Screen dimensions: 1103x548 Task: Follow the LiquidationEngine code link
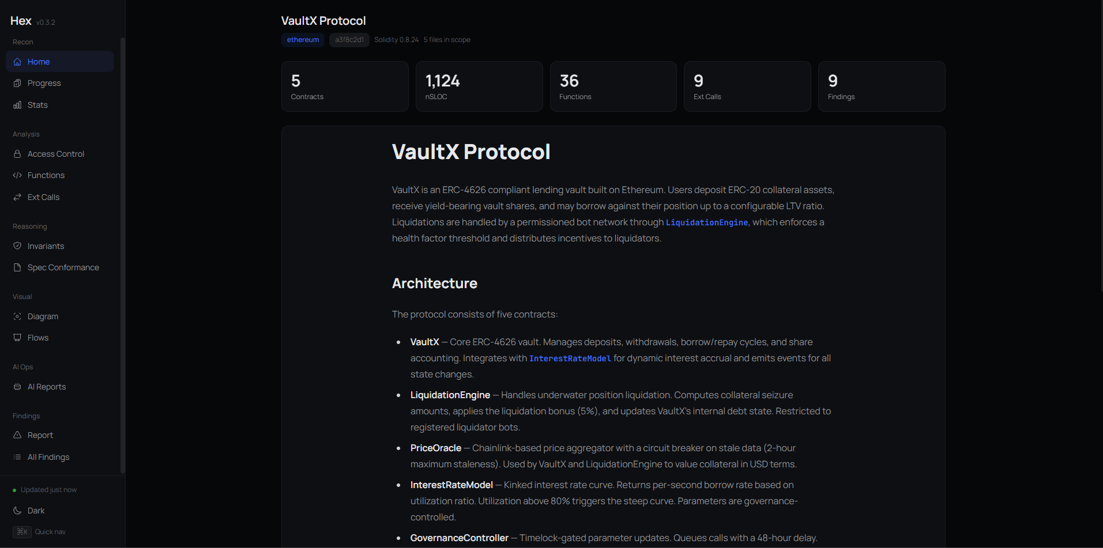click(x=707, y=222)
